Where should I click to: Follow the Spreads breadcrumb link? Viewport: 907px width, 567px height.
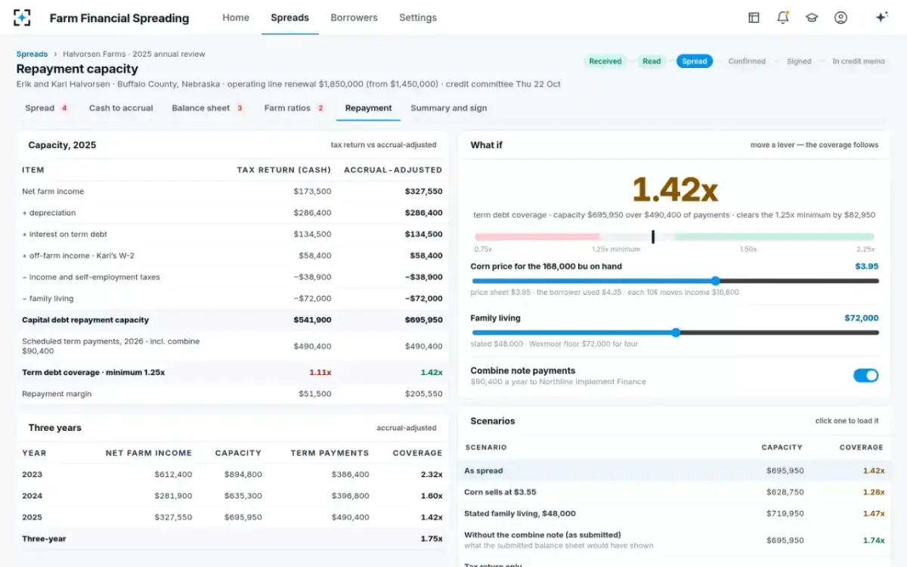pyautogui.click(x=32, y=54)
